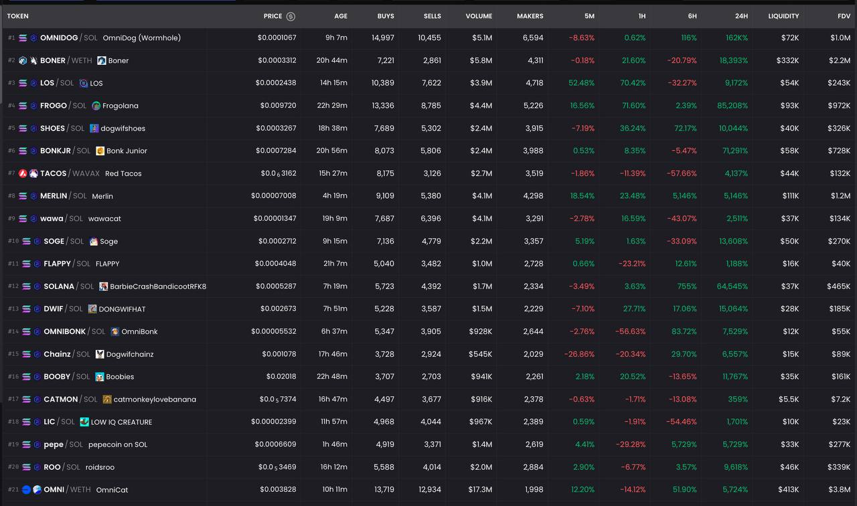
Task: Open the MERLIN / SOL pair
Action: point(428,196)
